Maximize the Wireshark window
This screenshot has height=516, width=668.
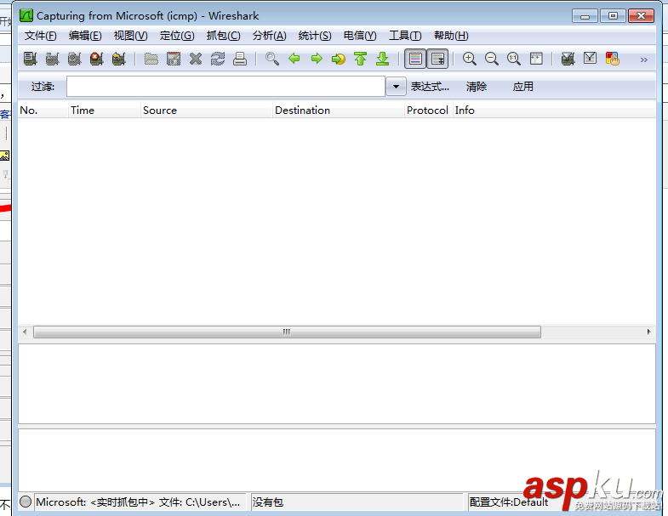coord(613,16)
